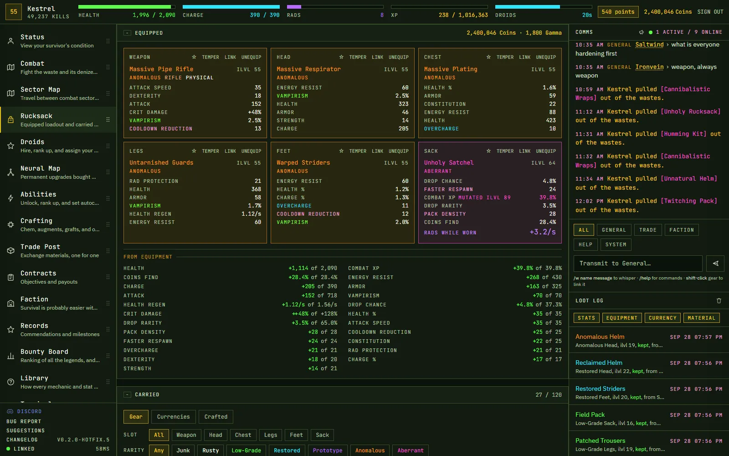Favorite the Weapon slot star icon
This screenshot has width=729, height=456.
click(194, 57)
